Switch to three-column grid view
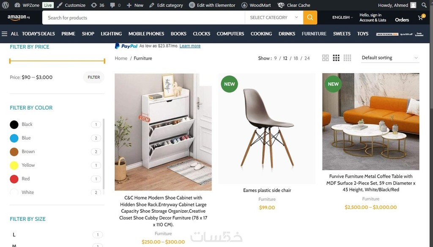This screenshot has width=433, height=247. (336, 58)
